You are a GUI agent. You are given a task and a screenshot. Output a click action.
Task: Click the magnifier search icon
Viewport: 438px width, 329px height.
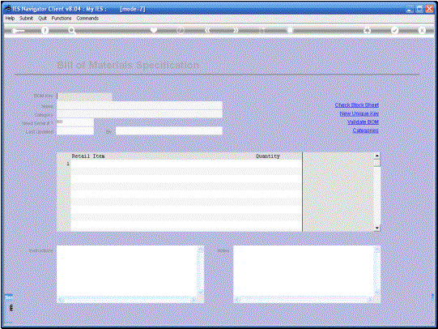pos(72,30)
